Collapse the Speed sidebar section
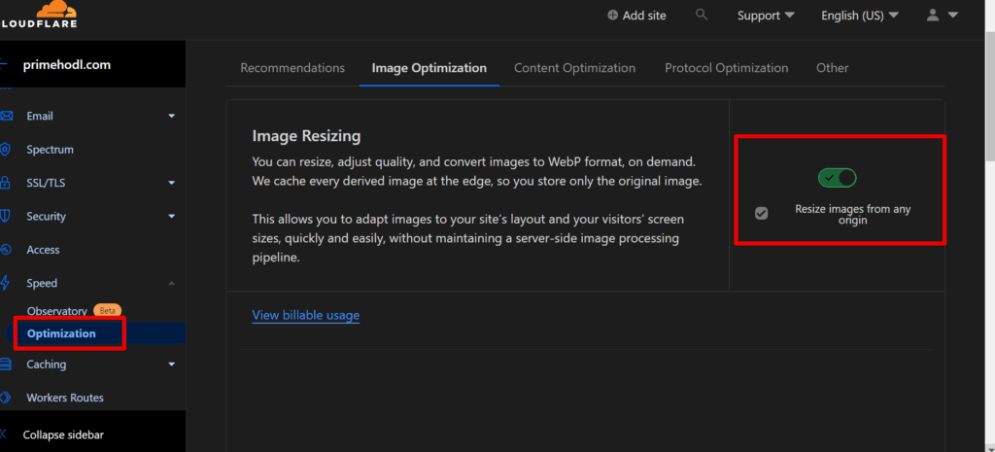This screenshot has height=452, width=995. 171,283
